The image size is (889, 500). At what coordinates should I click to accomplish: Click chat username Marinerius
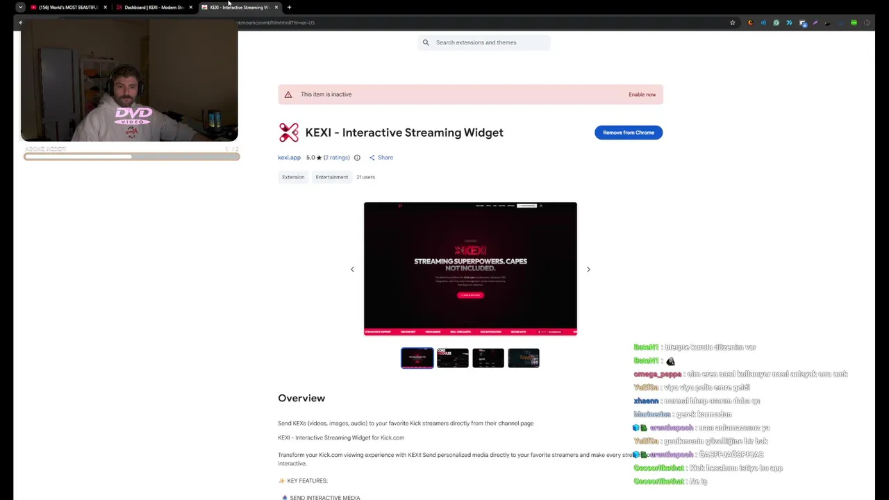(651, 414)
